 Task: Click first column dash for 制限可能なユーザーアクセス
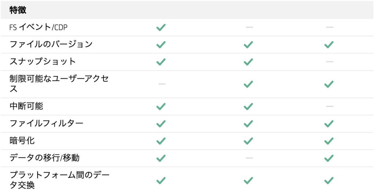(162, 84)
